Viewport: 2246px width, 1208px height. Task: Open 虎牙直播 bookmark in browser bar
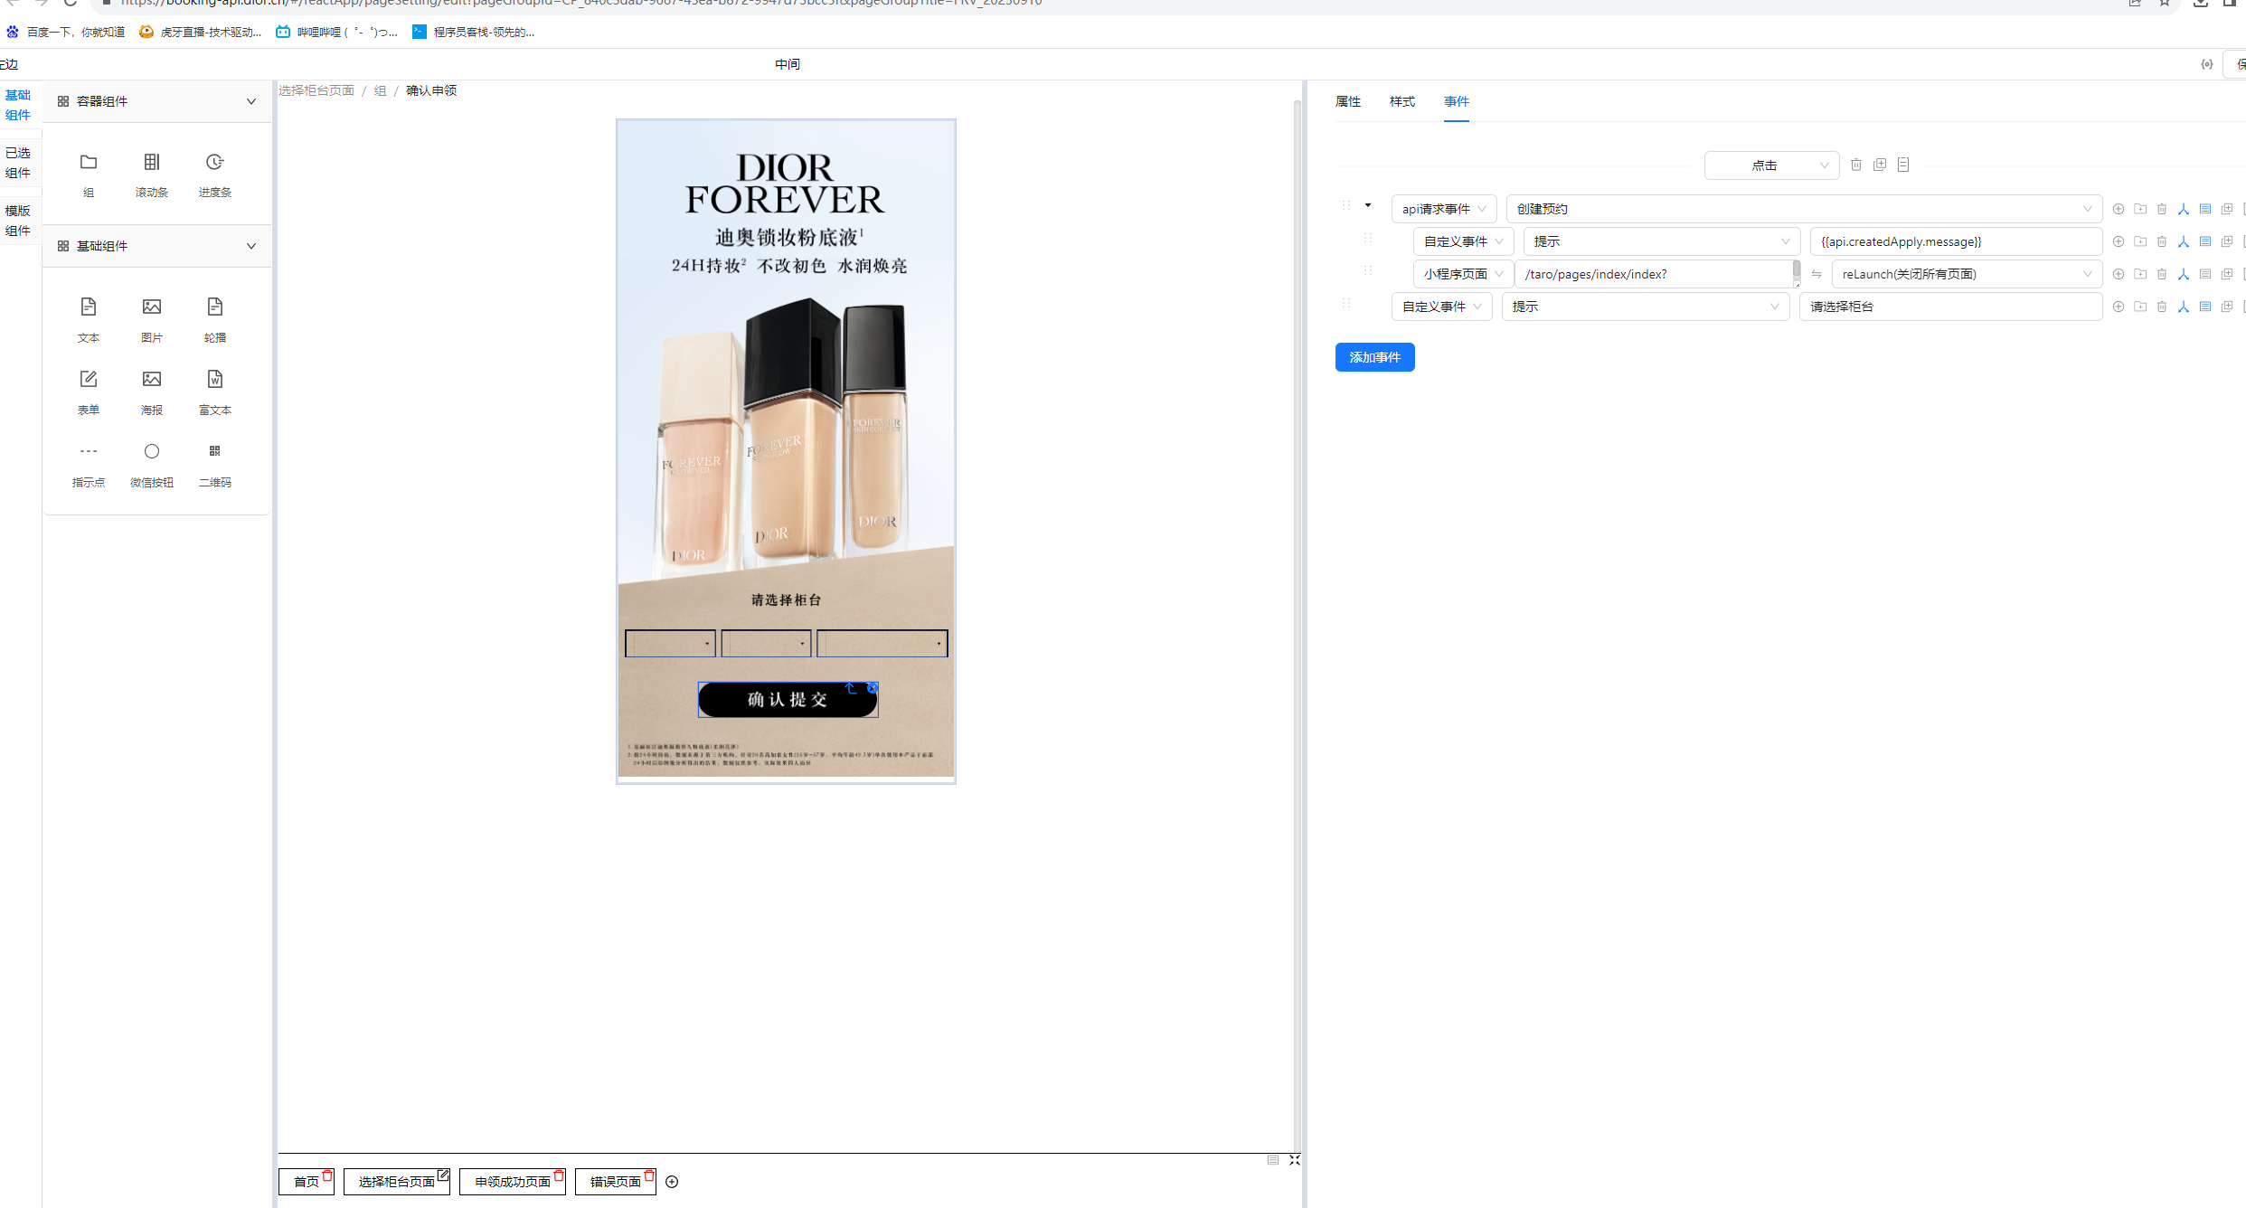point(201,33)
